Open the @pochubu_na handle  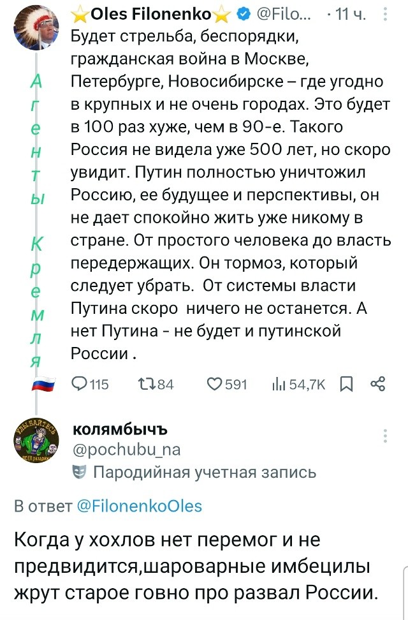127,450
